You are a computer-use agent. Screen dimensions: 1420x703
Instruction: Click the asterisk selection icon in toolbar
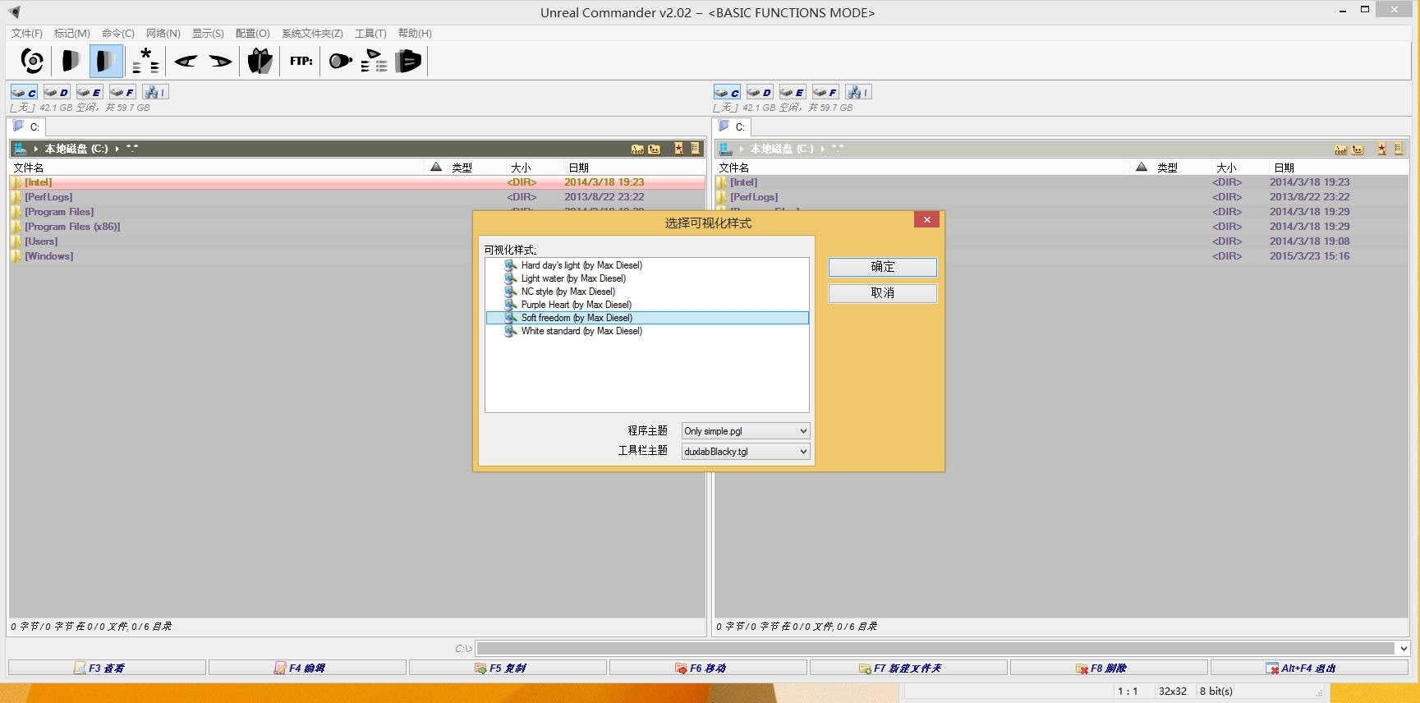(x=145, y=61)
